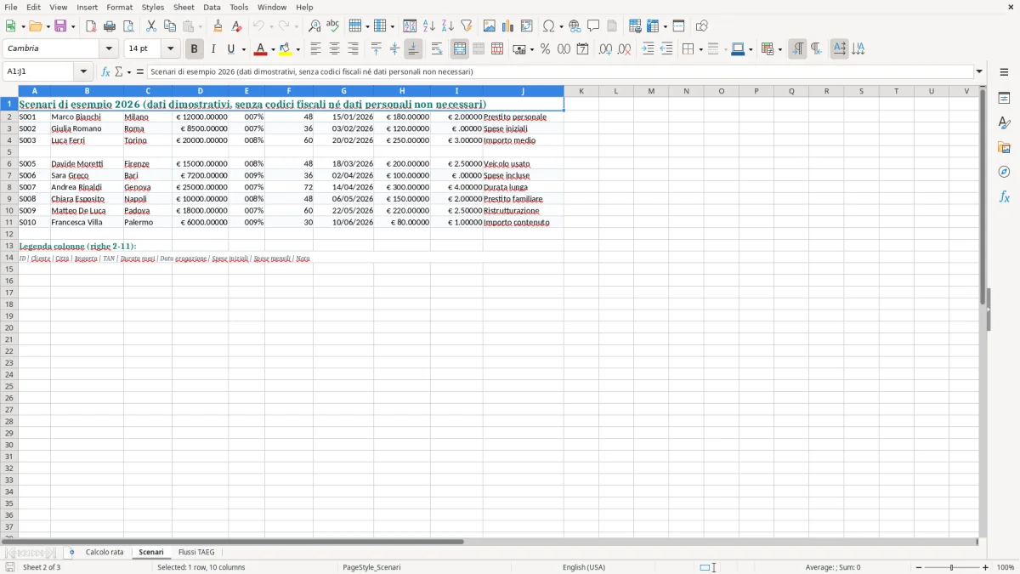Click Export as PDF icon
Image resolution: width=1020 pixels, height=574 pixels.
point(91,26)
